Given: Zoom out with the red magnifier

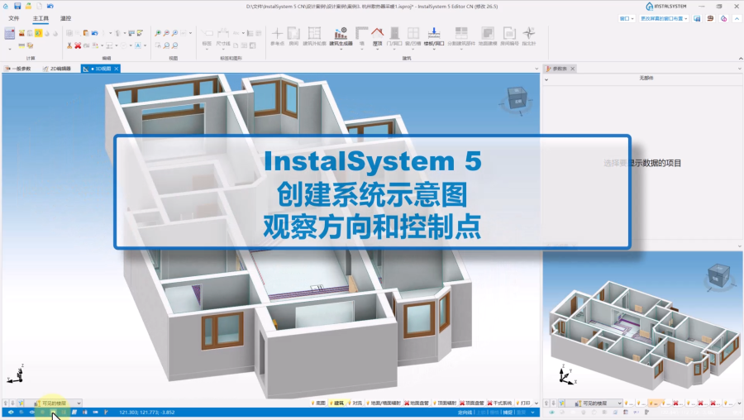Looking at the screenshot, I should (166, 33).
